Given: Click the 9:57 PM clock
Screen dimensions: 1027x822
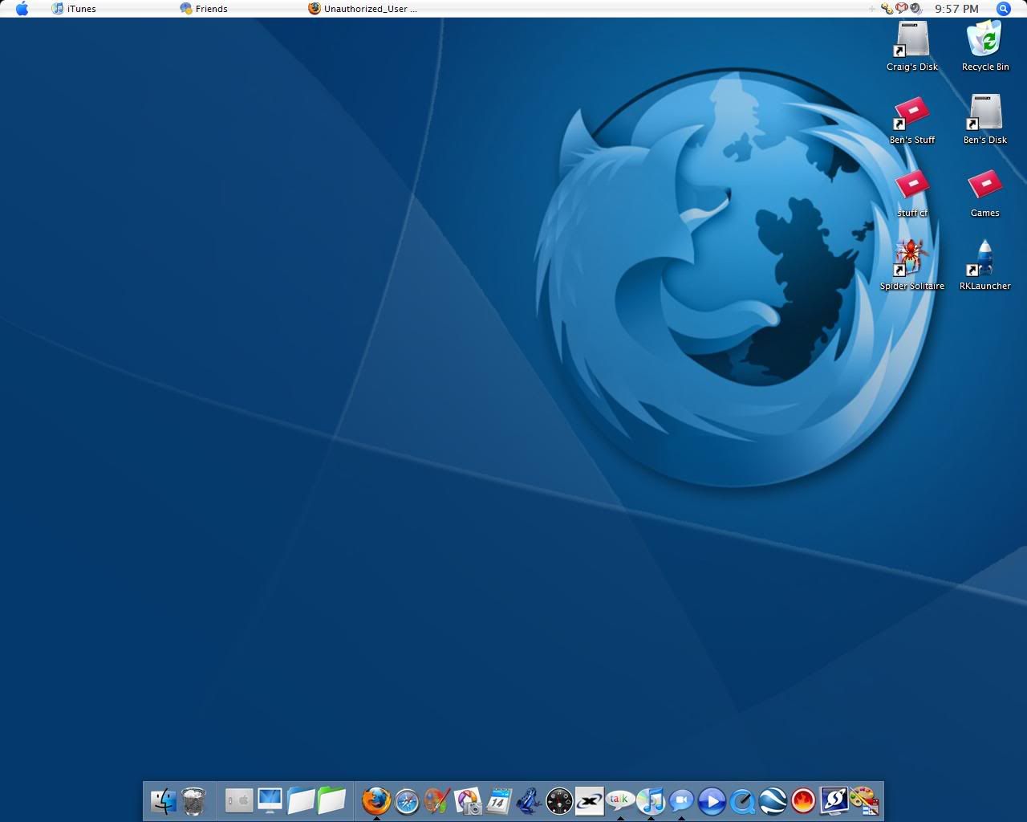Looking at the screenshot, I should click(956, 9).
